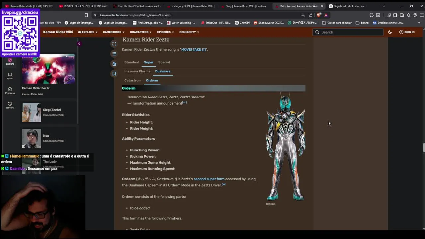Expand the Explore dropdown menu
This screenshot has width=425, height=239.
(88, 32)
